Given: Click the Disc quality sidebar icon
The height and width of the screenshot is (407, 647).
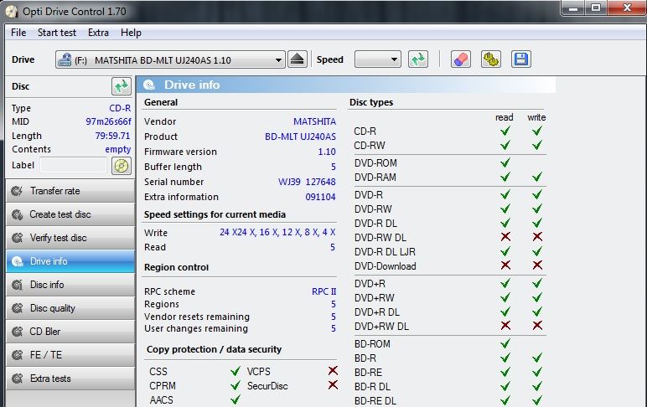Looking at the screenshot, I should [17, 308].
